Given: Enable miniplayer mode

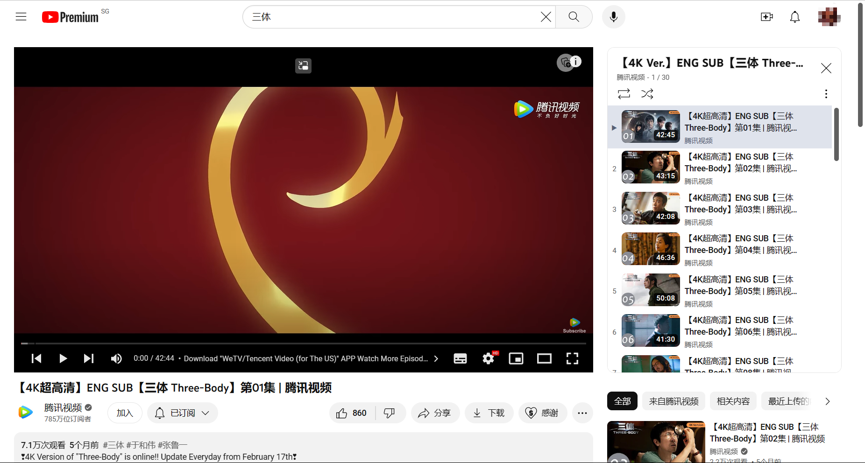Looking at the screenshot, I should 516,358.
